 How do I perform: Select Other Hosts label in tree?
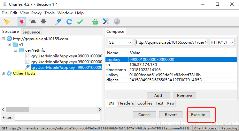24,73
